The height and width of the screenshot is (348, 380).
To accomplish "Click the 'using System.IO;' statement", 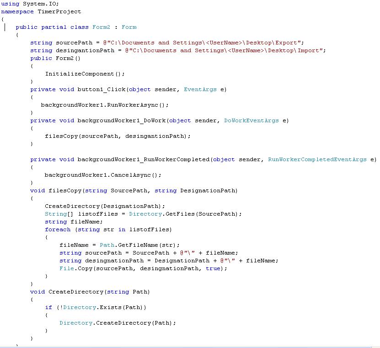I will pos(30,4).
